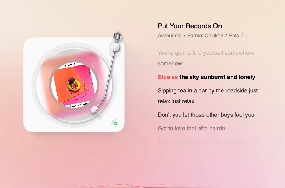
Task: Open the artist Avocuddle
Action: pyautogui.click(x=170, y=36)
